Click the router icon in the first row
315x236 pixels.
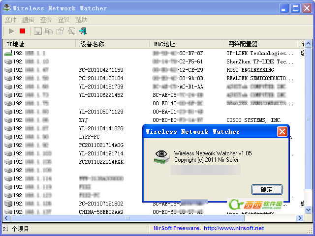[8, 53]
